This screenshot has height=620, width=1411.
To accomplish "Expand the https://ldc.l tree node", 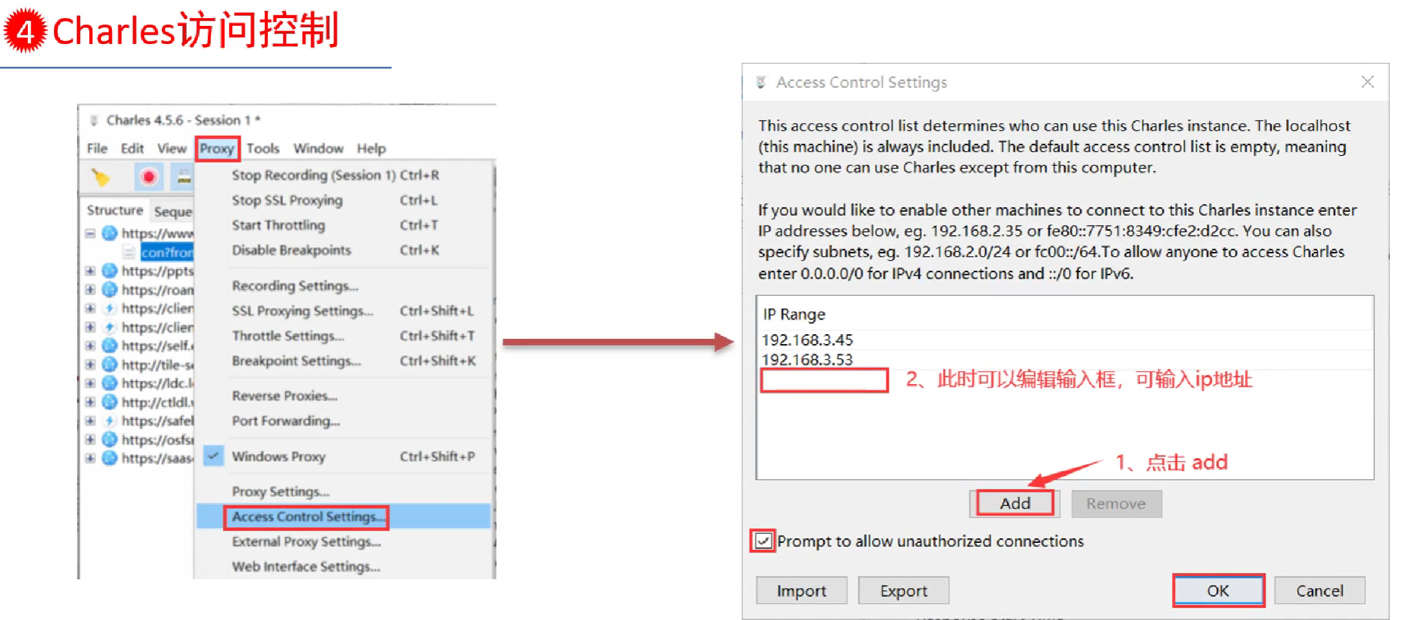I will point(90,384).
